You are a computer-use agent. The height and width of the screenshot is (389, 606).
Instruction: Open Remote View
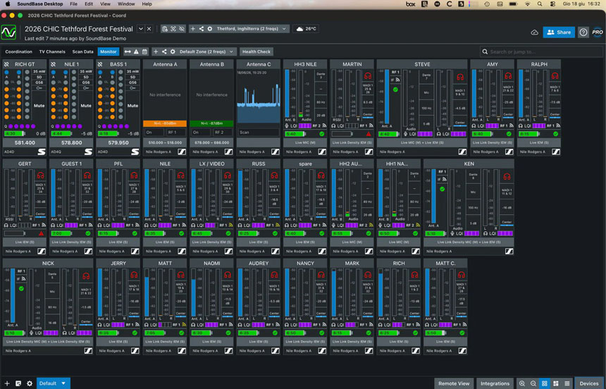click(454, 383)
